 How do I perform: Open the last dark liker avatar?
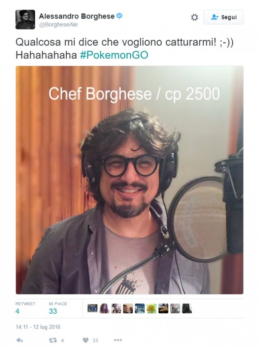click(187, 308)
